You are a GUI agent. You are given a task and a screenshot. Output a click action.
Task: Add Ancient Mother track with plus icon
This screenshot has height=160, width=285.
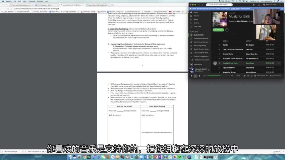[219, 54]
